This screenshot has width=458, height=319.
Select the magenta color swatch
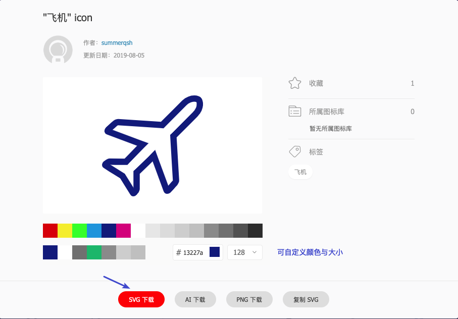[123, 231]
